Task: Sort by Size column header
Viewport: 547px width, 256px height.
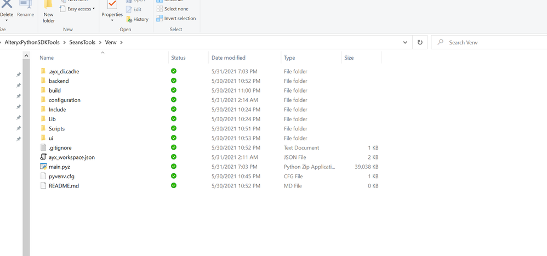Action: pyautogui.click(x=349, y=58)
